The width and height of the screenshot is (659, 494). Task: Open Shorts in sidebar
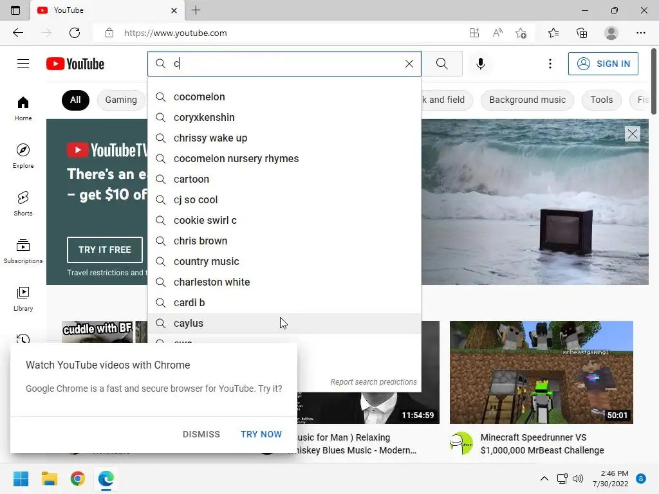23,204
